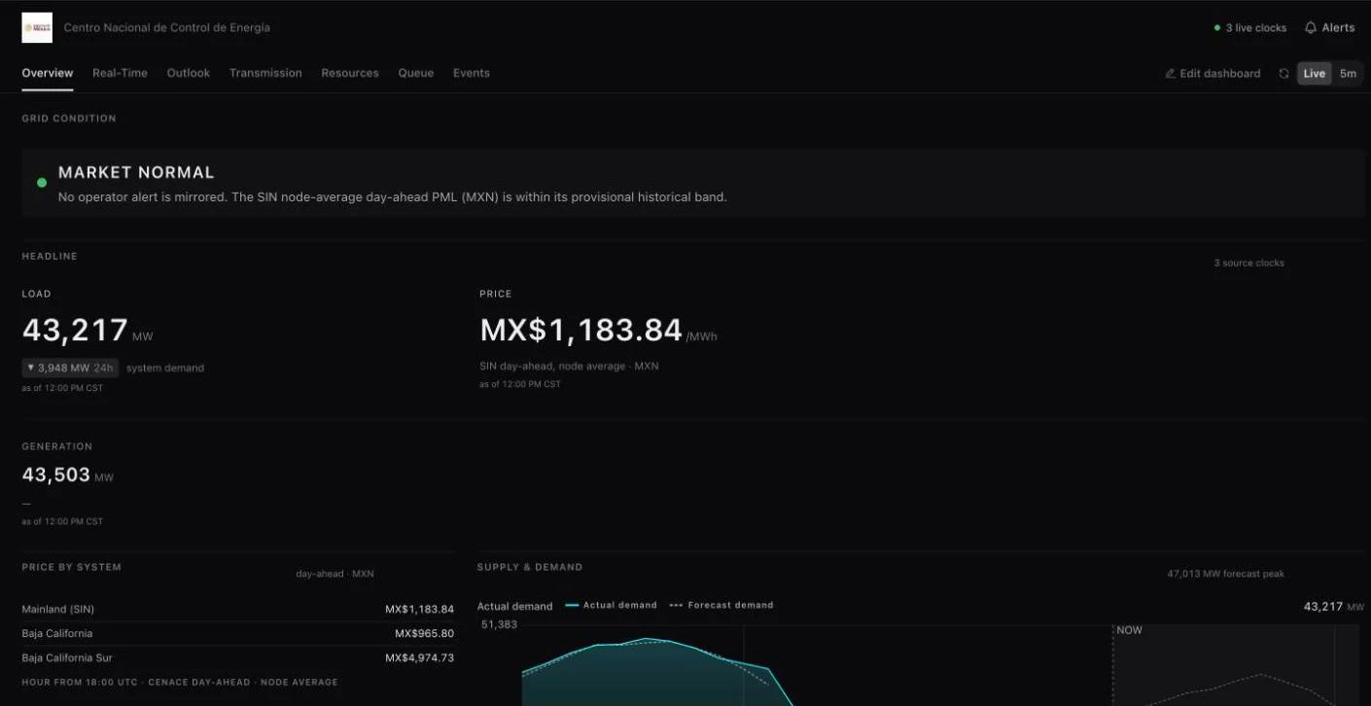Click the GRID CONDITION section label
The height and width of the screenshot is (706, 1371).
tap(69, 119)
